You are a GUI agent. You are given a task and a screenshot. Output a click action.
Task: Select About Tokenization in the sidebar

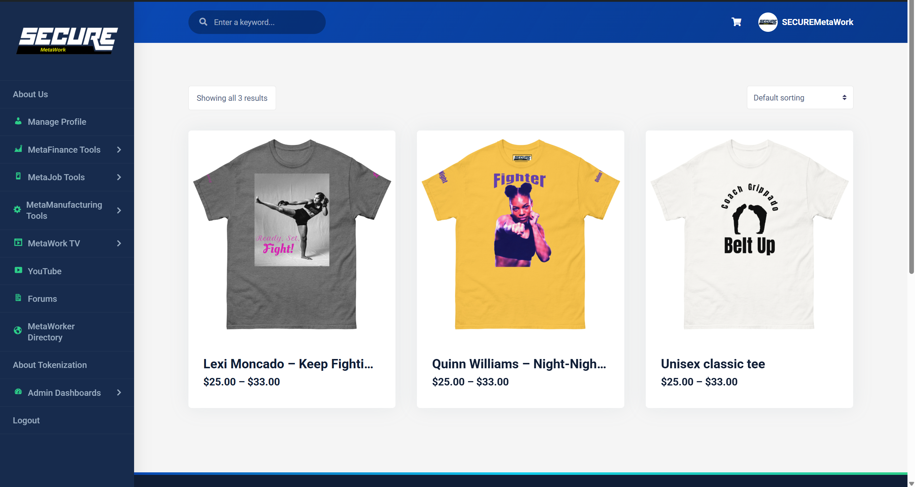[x=50, y=365]
